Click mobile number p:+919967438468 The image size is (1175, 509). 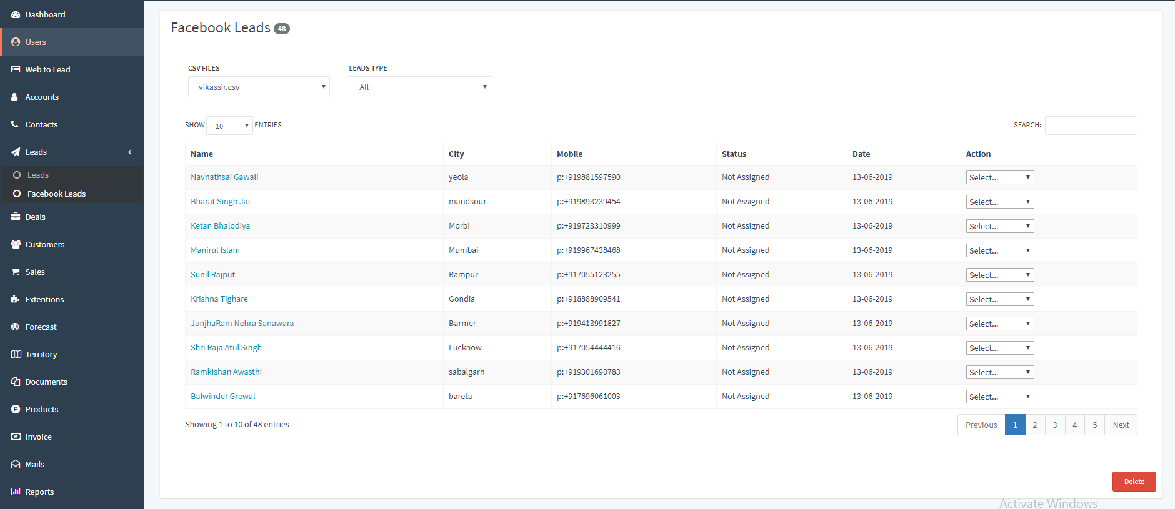(x=589, y=250)
